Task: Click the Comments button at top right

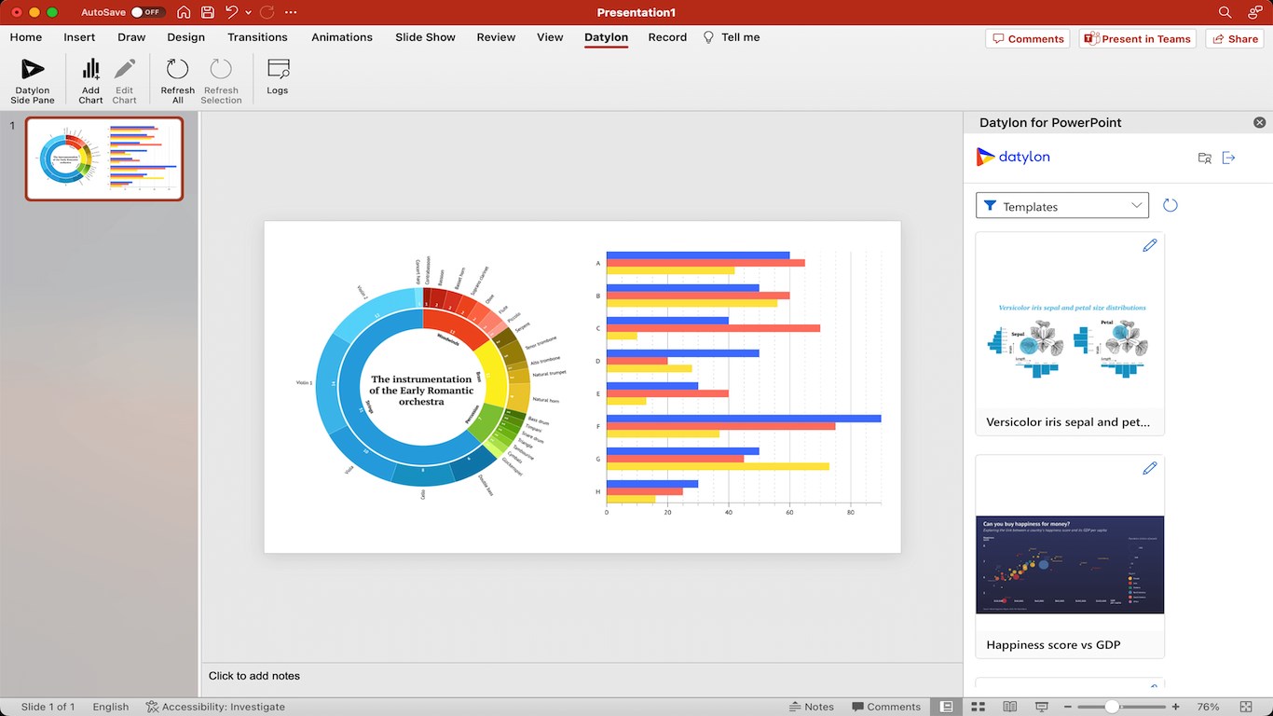Action: [x=1027, y=38]
